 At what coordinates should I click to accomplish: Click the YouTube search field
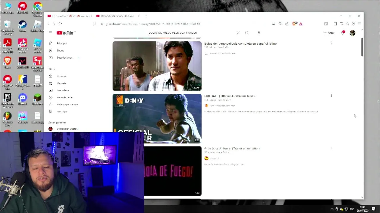tap(190, 33)
